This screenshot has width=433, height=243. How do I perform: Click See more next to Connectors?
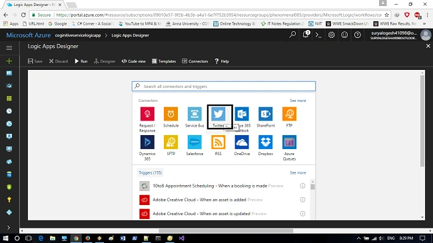[x=298, y=101]
